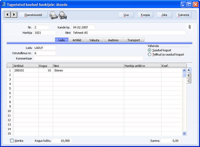Click the Uus button

(126, 15)
